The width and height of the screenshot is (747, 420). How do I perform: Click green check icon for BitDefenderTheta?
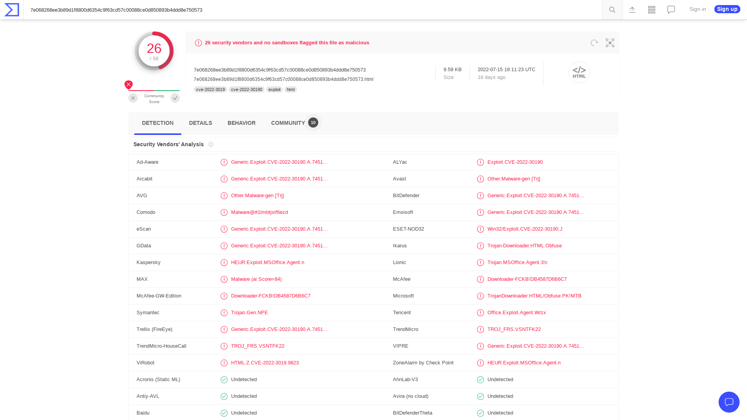click(480, 413)
